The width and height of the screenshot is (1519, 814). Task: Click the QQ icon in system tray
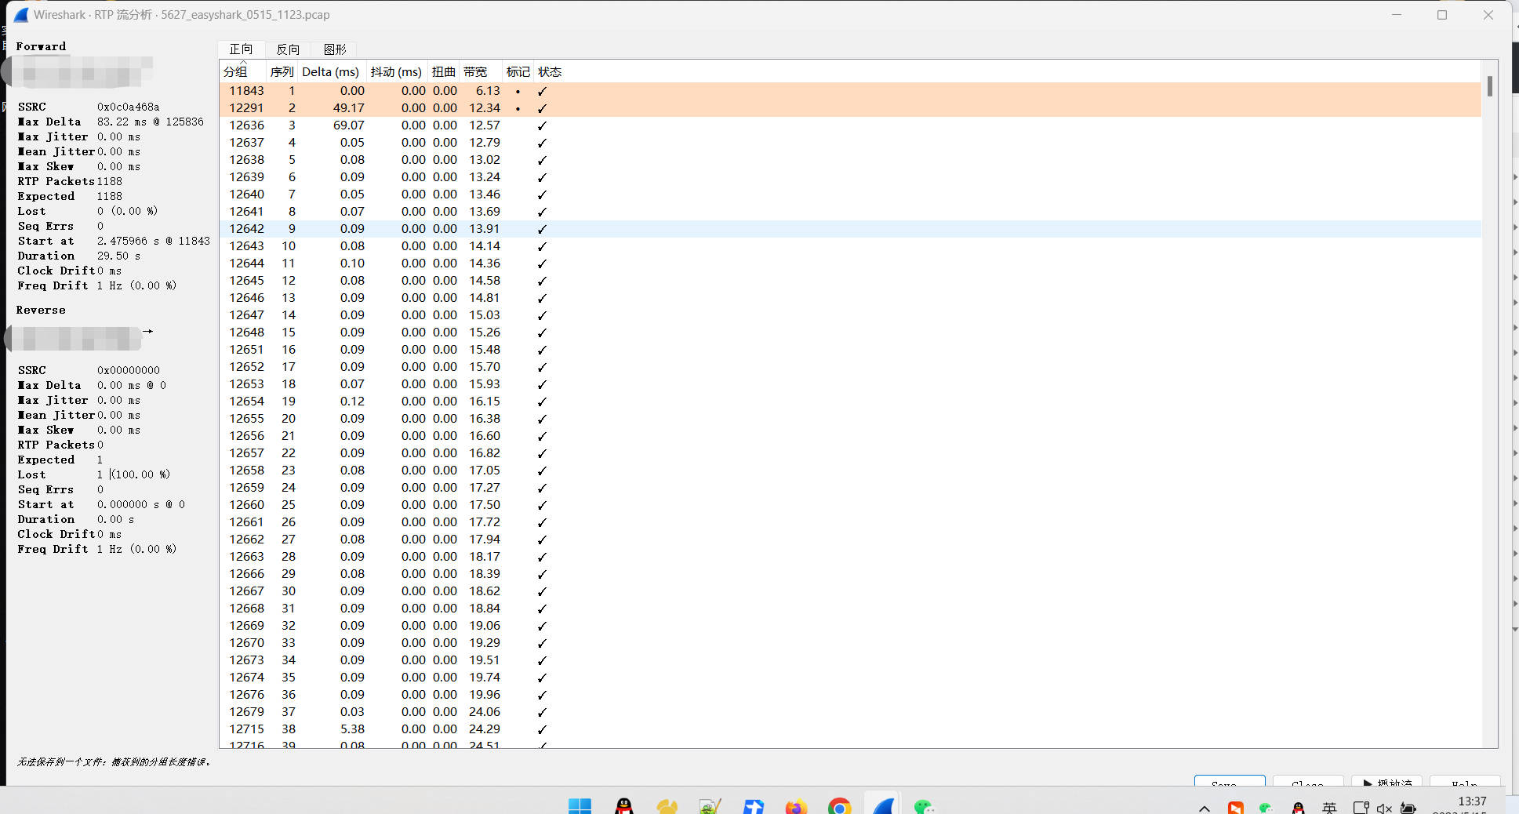(1298, 808)
